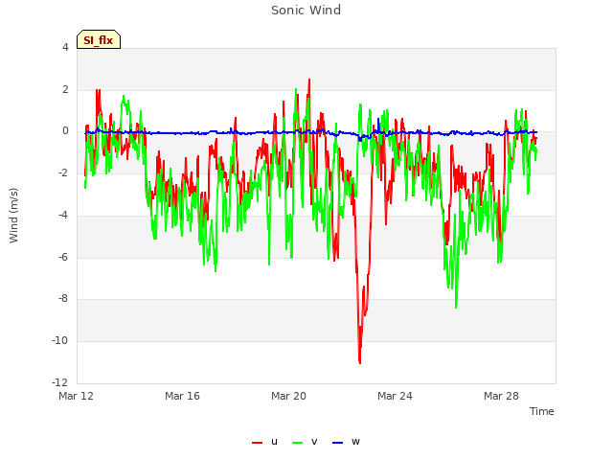Click the Mar 28 axis label
Screen dimensions: 613x460
tap(501, 396)
